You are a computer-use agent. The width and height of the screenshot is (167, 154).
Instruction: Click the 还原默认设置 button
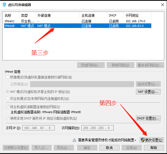click(16, 148)
